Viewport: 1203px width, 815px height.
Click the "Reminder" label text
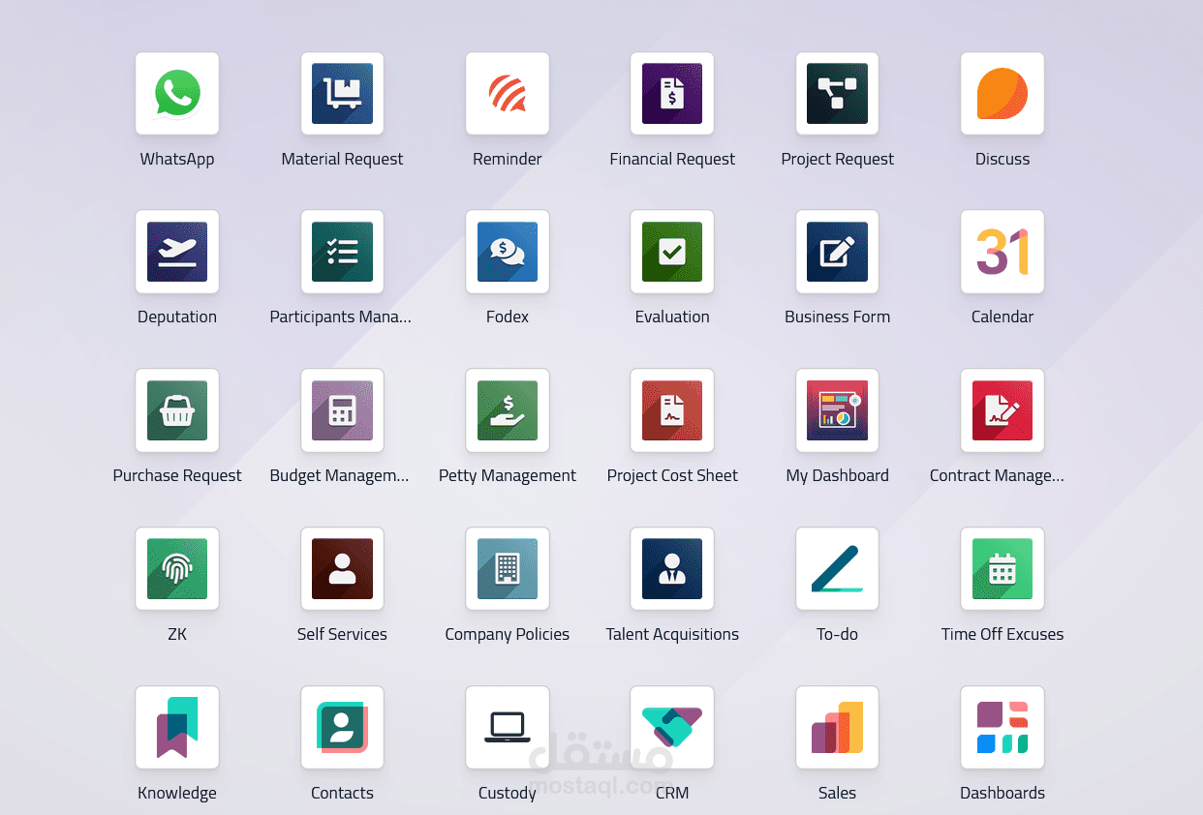click(508, 159)
